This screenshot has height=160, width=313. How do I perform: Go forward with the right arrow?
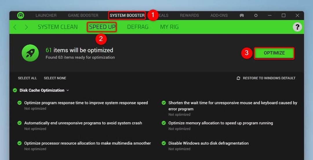[x=26, y=27]
